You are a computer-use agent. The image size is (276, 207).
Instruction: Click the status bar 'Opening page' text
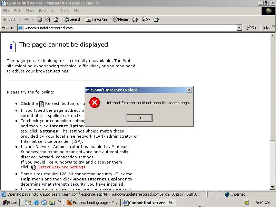coord(102,194)
